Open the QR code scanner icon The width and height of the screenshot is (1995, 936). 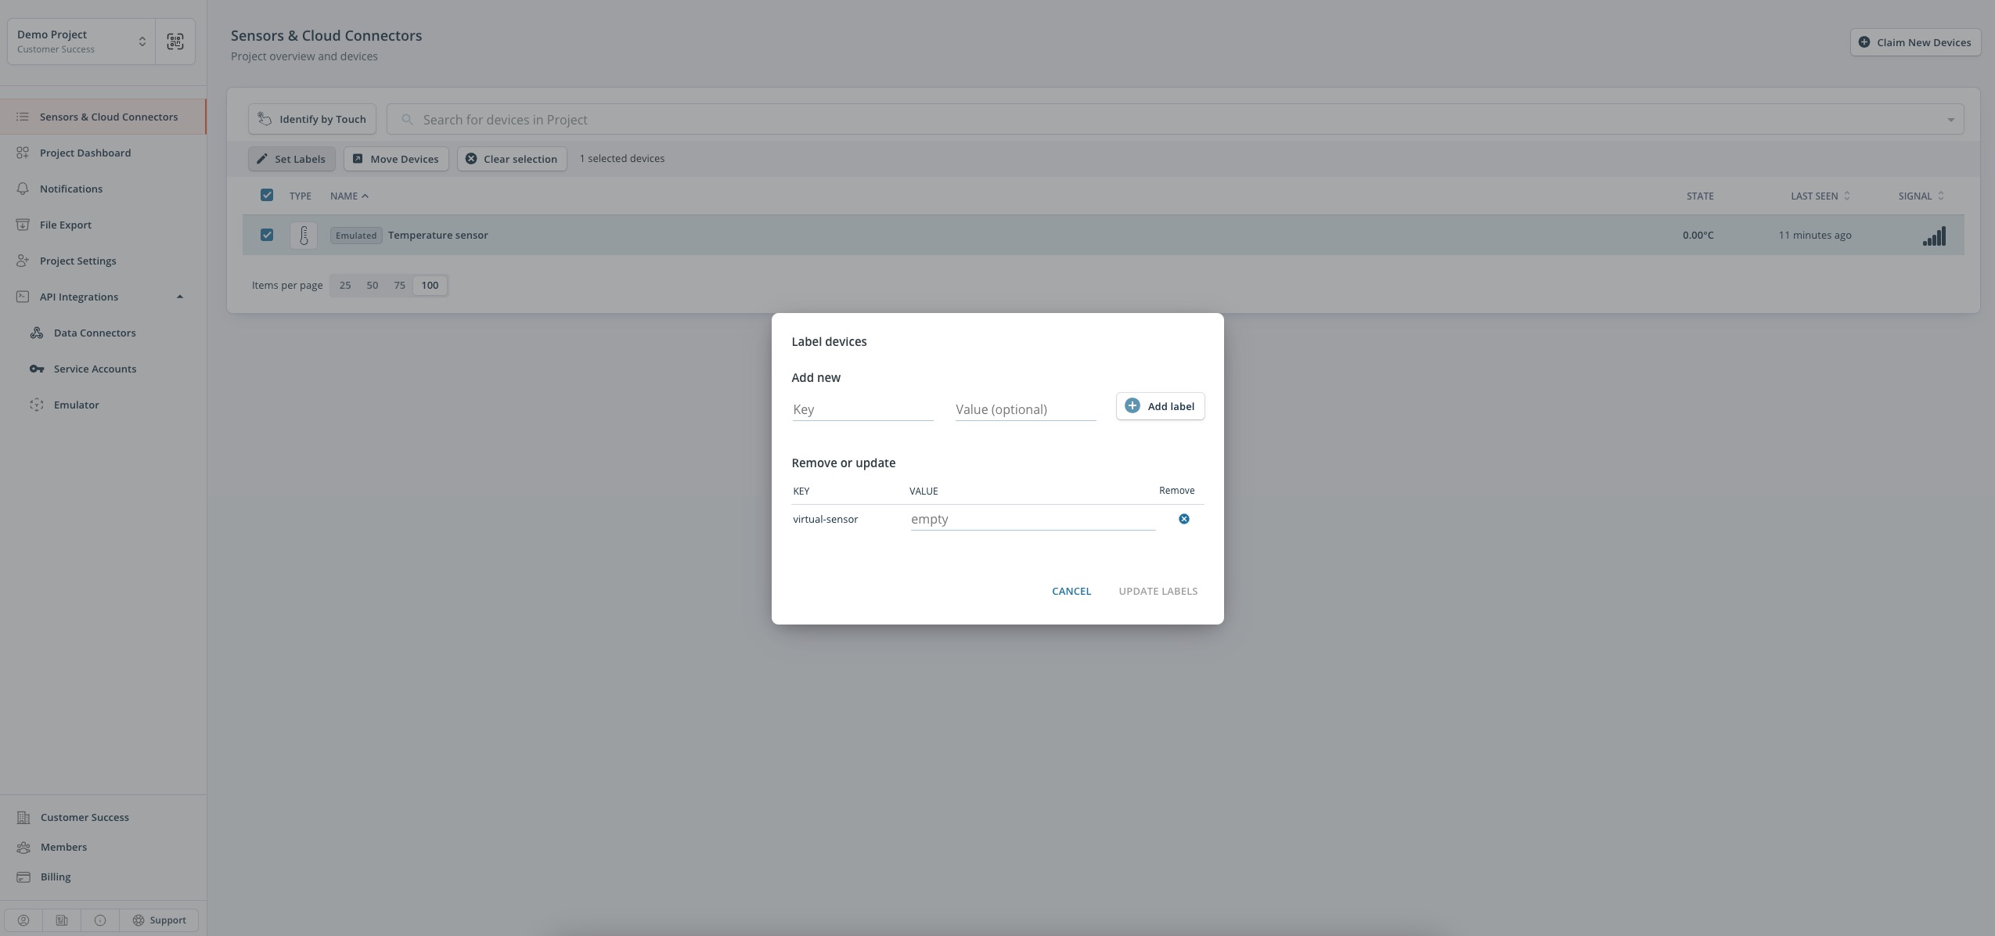175,41
